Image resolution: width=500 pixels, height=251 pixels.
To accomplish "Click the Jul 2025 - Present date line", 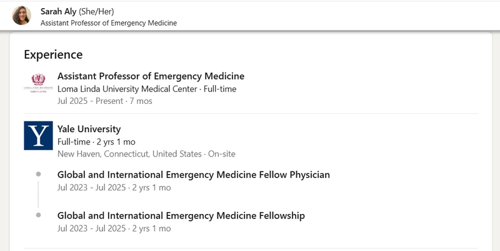I will [x=104, y=101].
